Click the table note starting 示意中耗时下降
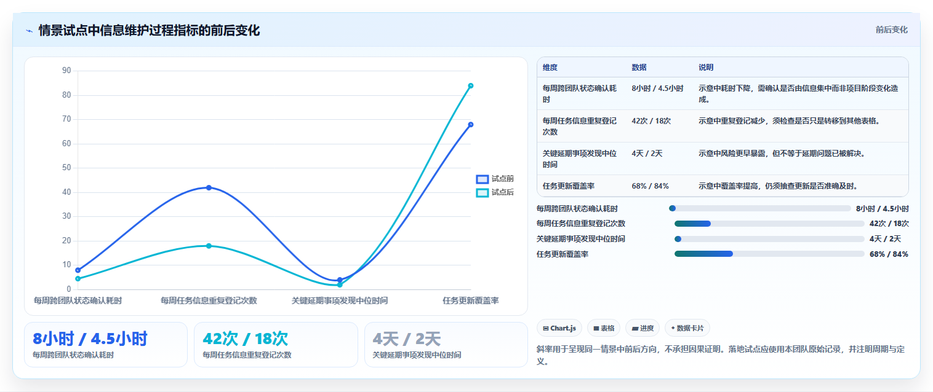This screenshot has width=933, height=392. pyautogui.click(x=800, y=93)
